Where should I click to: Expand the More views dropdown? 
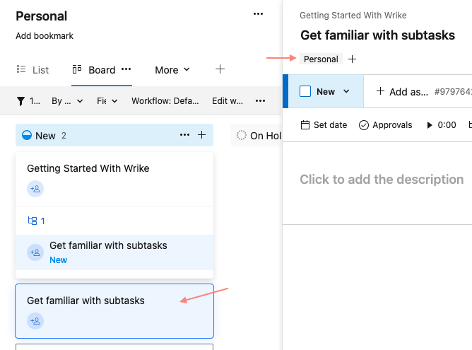point(172,70)
